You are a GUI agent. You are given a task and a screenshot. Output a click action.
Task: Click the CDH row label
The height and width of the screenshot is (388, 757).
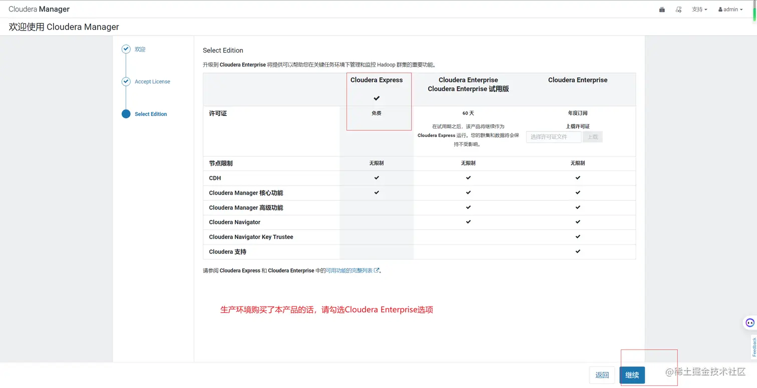click(215, 178)
